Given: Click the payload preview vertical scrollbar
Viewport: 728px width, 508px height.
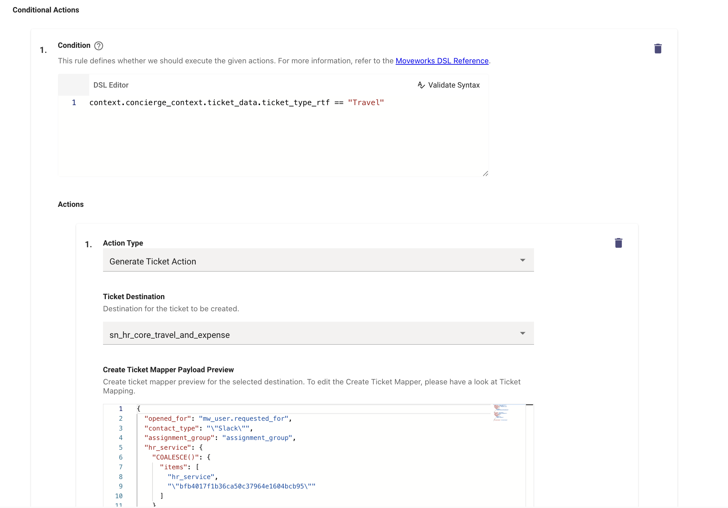Looking at the screenshot, I should point(529,455).
